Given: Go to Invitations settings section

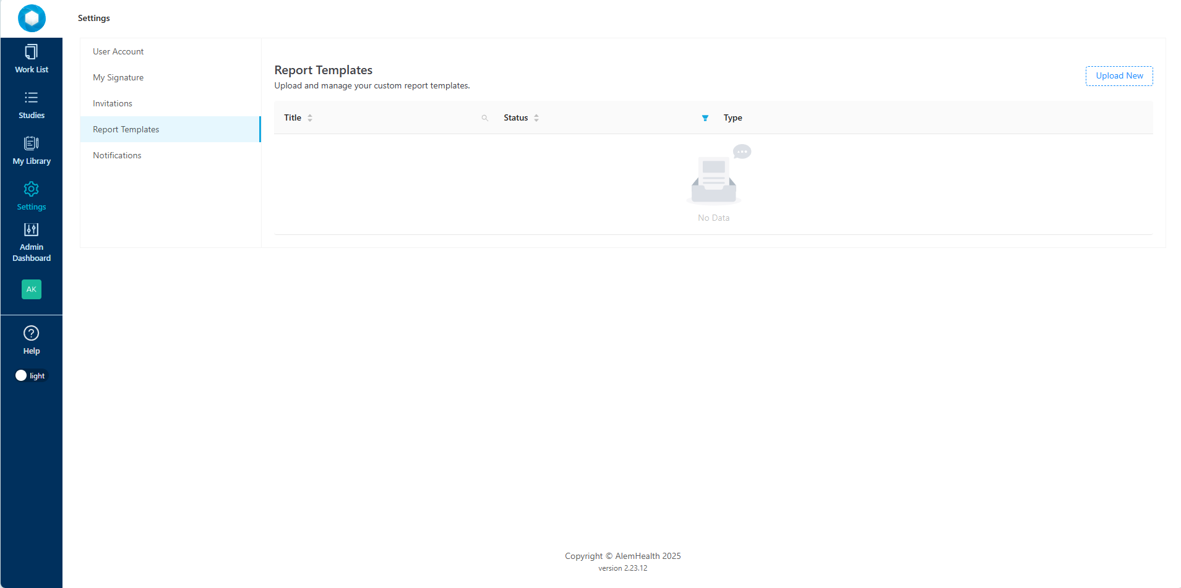Looking at the screenshot, I should [113, 103].
